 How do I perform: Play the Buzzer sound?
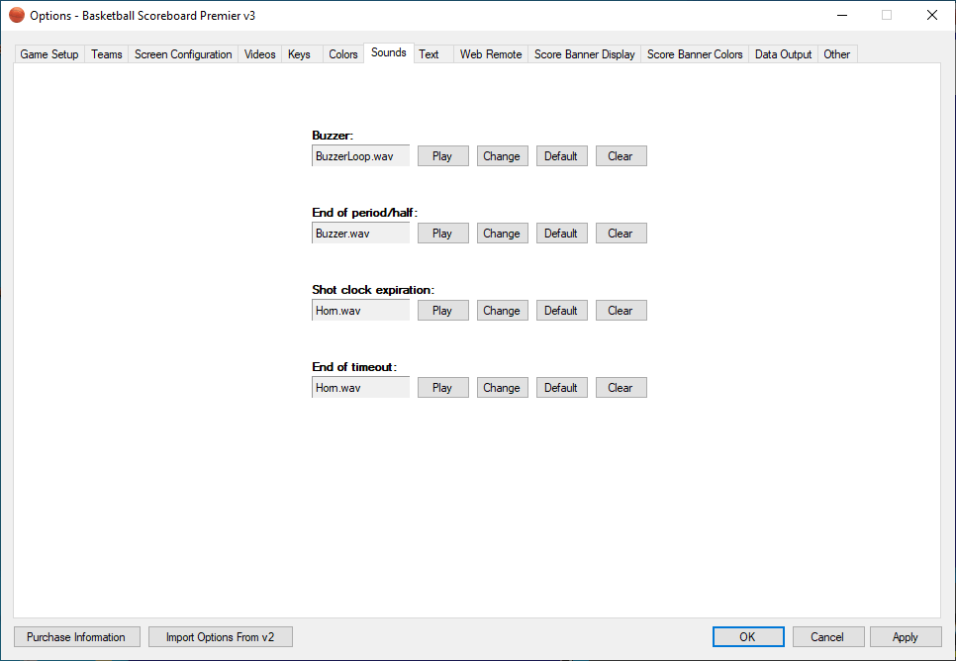pos(442,156)
